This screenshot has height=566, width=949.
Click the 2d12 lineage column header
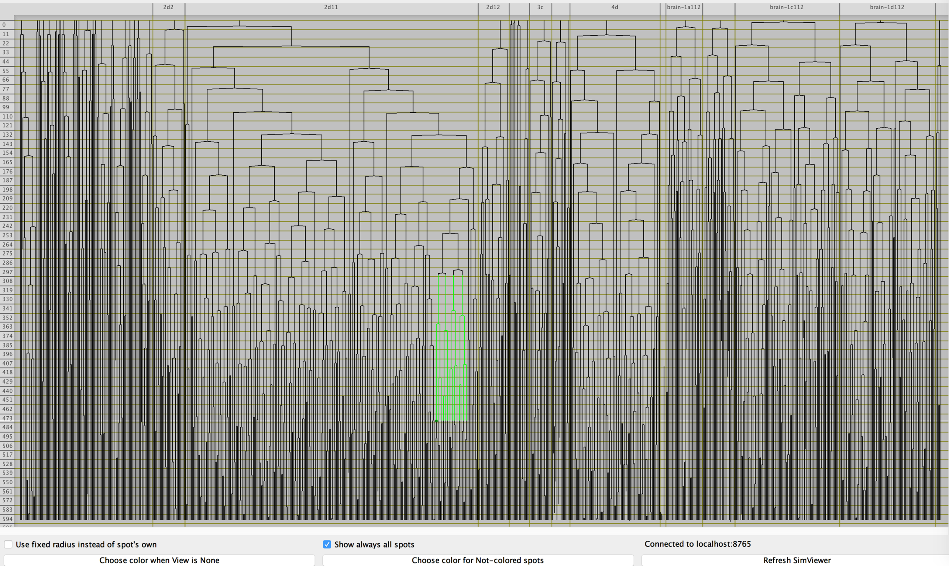pyautogui.click(x=493, y=7)
